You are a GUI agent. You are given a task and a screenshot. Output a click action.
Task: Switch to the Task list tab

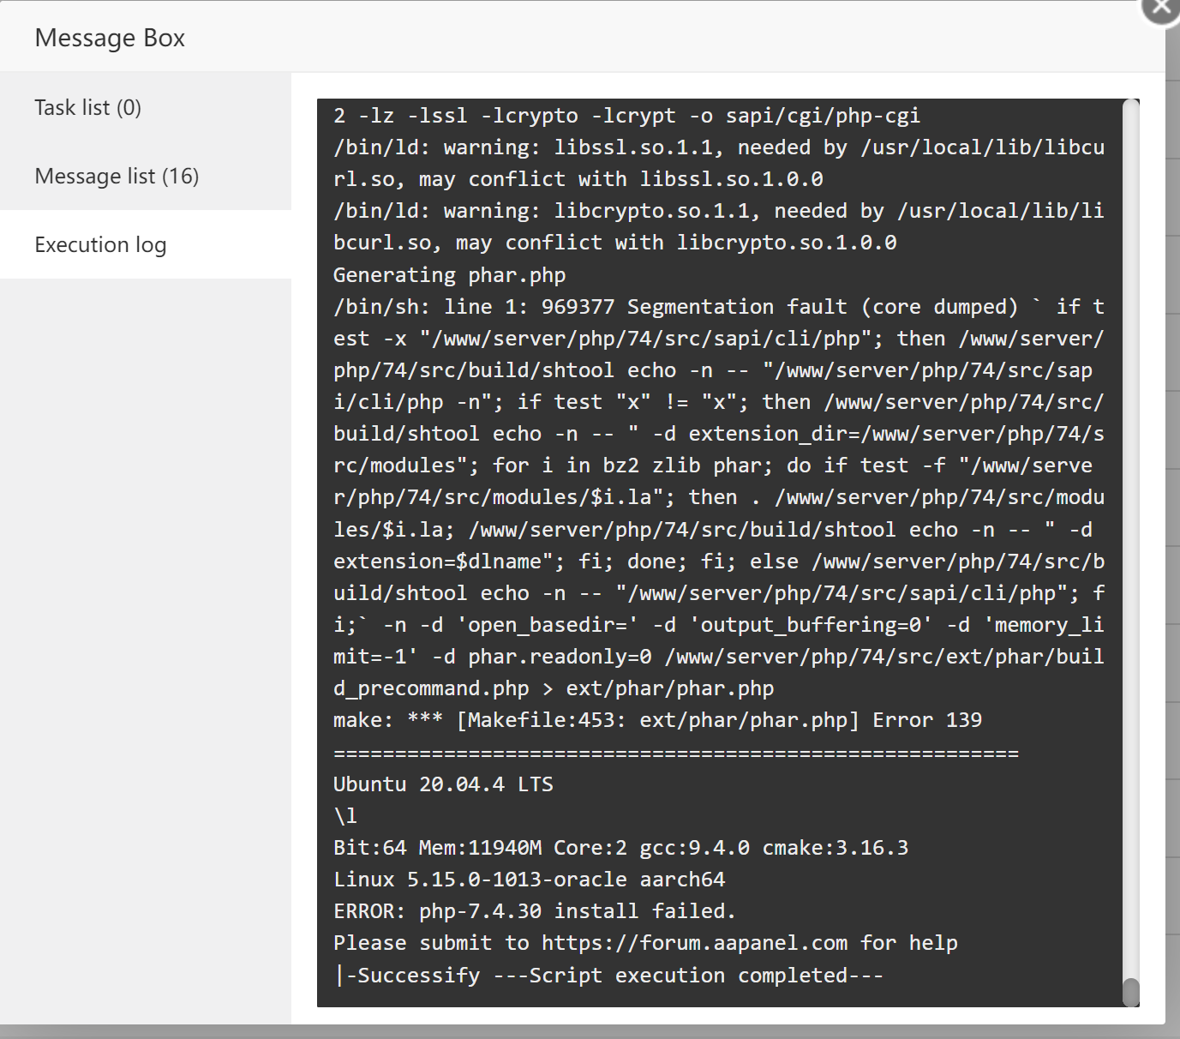pyautogui.click(x=88, y=107)
